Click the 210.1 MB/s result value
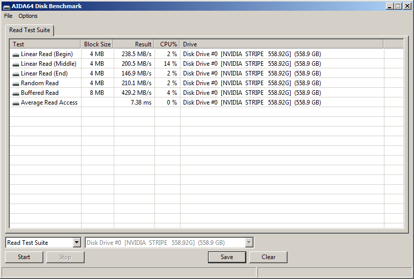The image size is (414, 279). tap(137, 83)
